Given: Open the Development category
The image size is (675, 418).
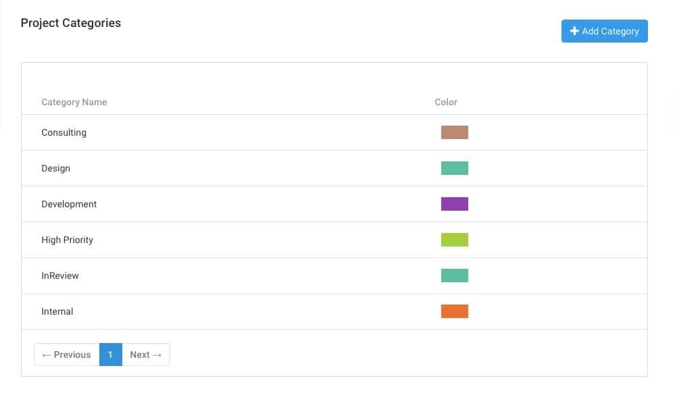Looking at the screenshot, I should (x=69, y=204).
